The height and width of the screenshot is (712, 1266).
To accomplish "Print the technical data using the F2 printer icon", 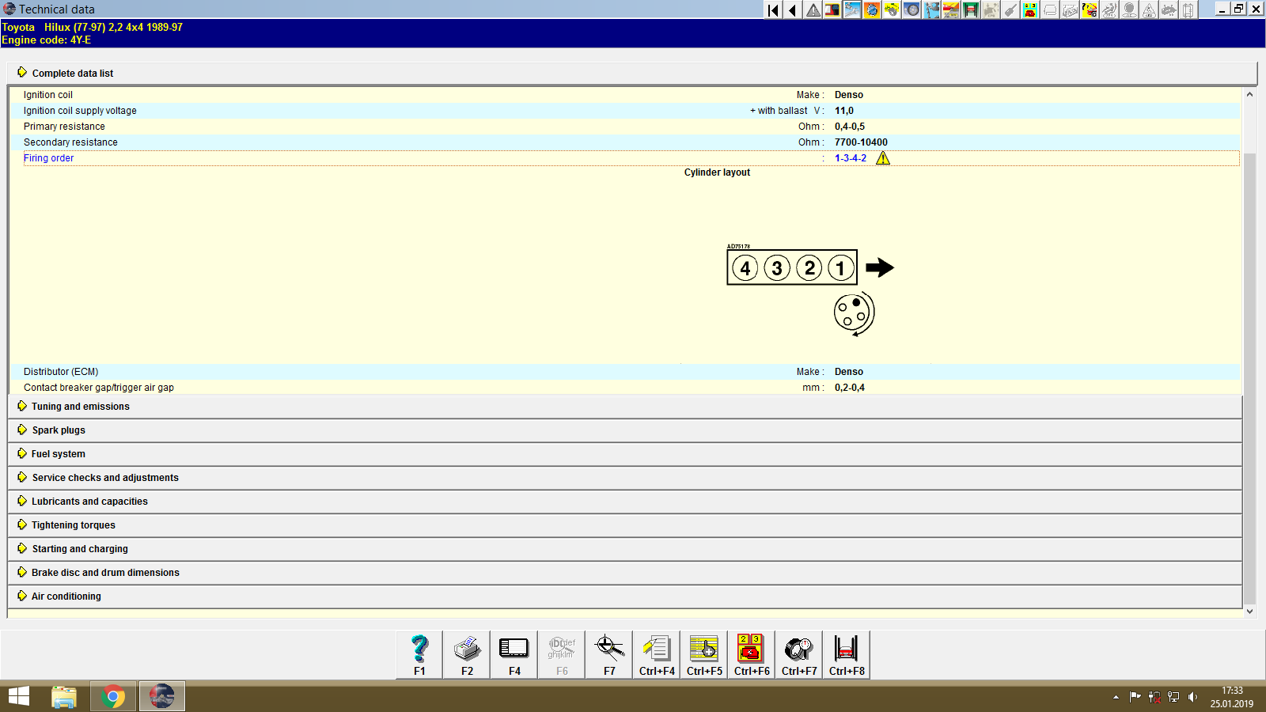I will click(x=466, y=651).
